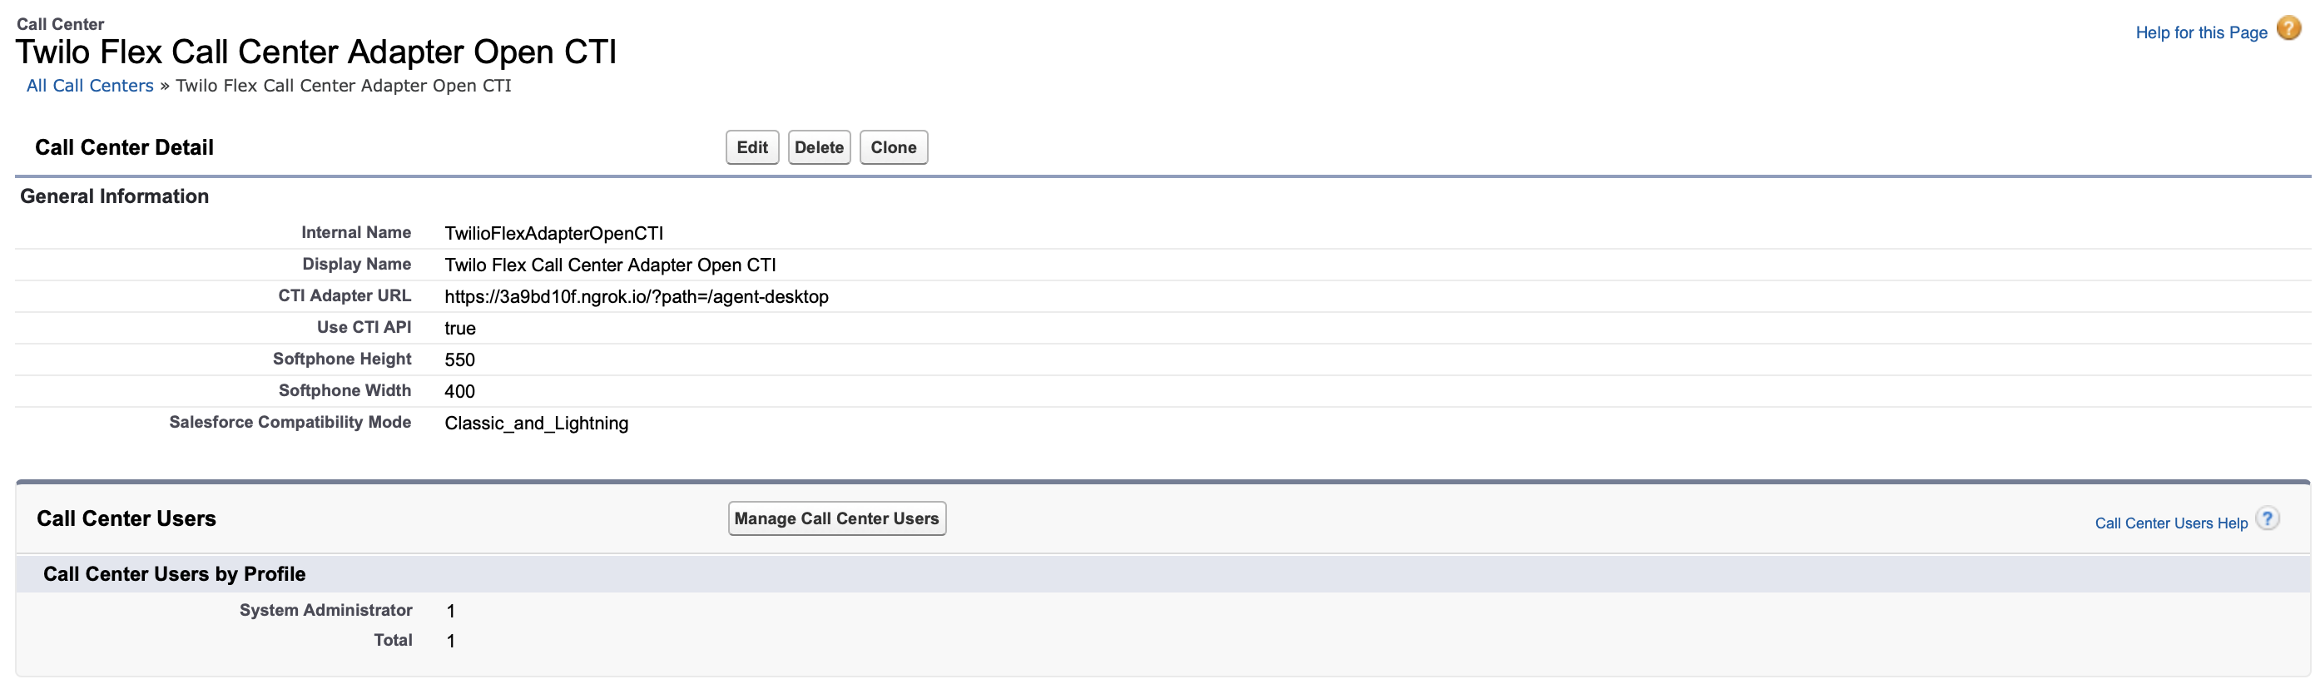The image size is (2320, 699).
Task: Click the Use CTI API true value
Action: 459,328
